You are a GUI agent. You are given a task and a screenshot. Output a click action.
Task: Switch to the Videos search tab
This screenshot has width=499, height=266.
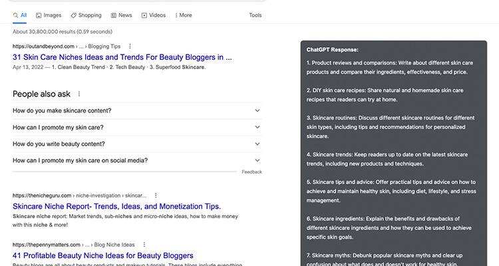(154, 15)
